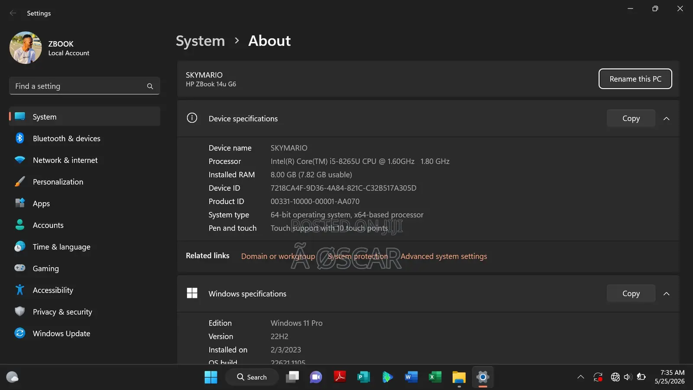Screen dimensions: 693x390
Task: Click the HP ZBook 14u G6 model text
Action: (211, 84)
